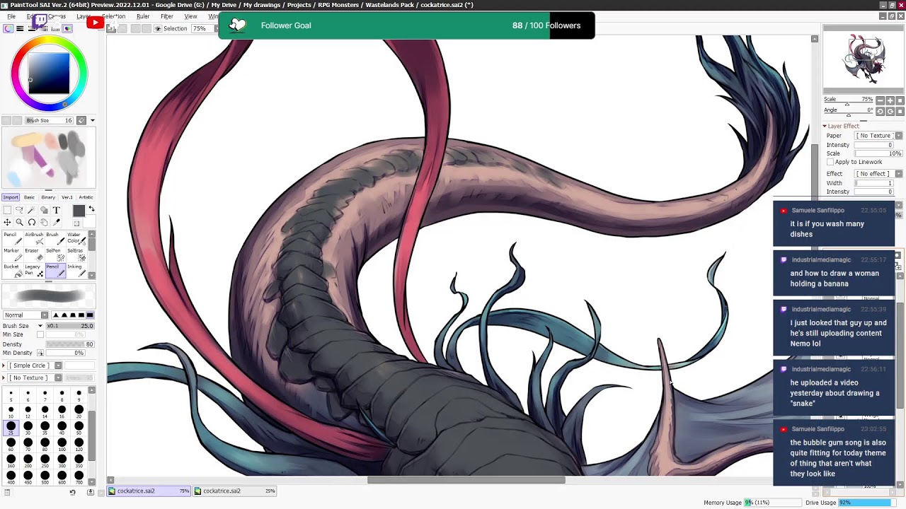Toggle transparent color eraser button

76,223
